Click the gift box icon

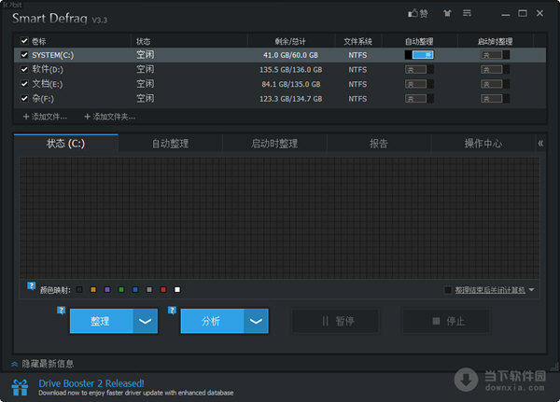click(20, 387)
